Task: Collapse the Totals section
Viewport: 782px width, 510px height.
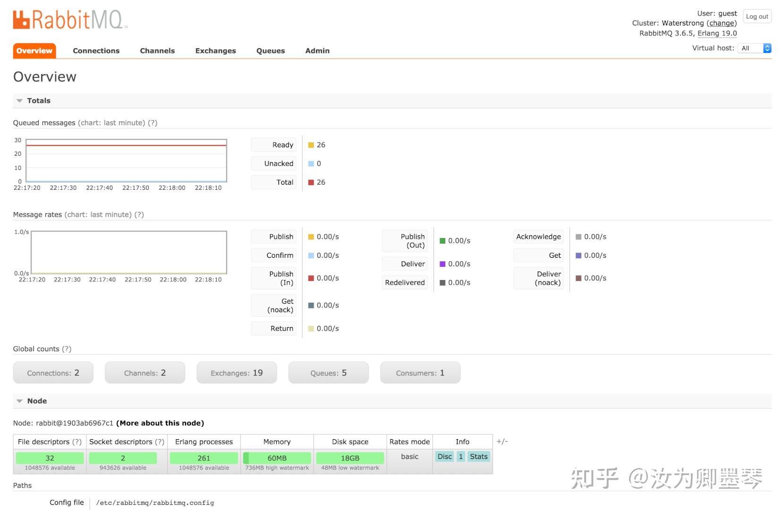Action: [x=19, y=101]
